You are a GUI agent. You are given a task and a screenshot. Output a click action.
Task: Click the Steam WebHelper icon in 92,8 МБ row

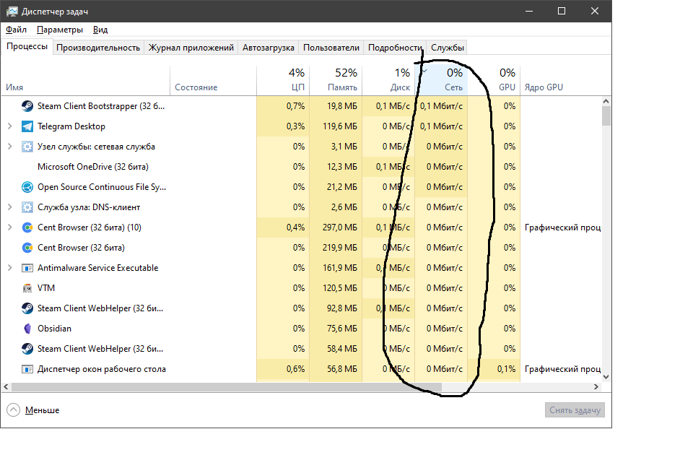click(x=27, y=308)
